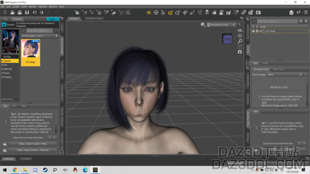Click viewport Zoom magnifier control
The width and height of the screenshot is (310, 174).
click(x=240, y=41)
